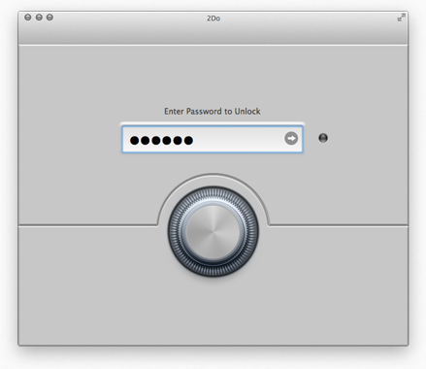Minimize the 2Do window
This screenshot has width=426, height=369.
point(39,17)
